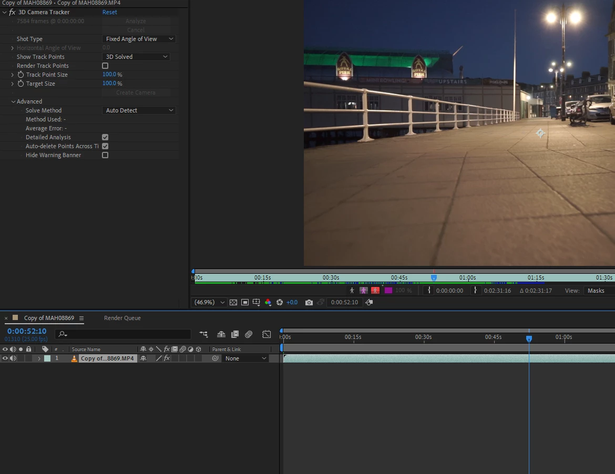Click the Set Out point bracket icon
The image size is (615, 474).
coord(475,291)
